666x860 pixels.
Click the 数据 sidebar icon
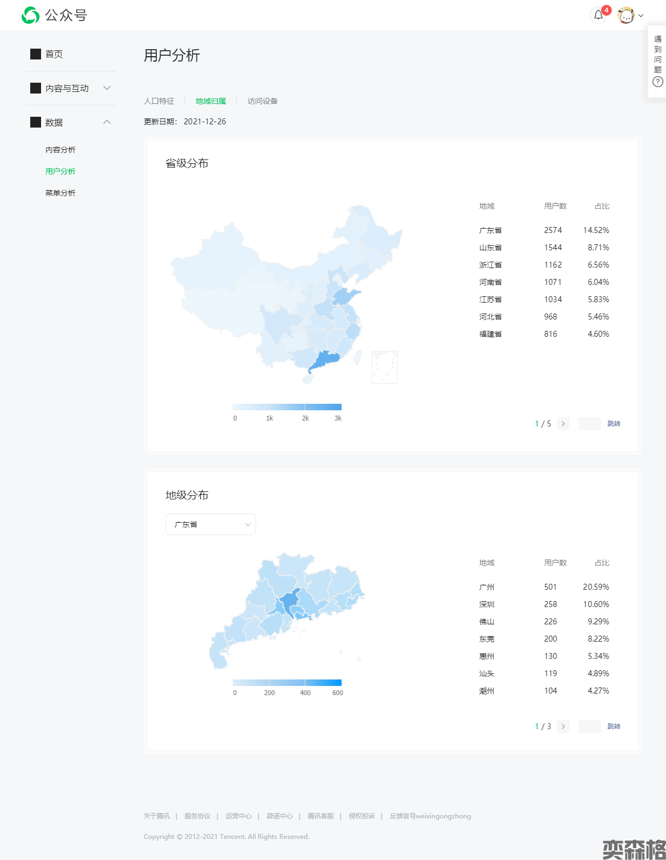point(36,122)
